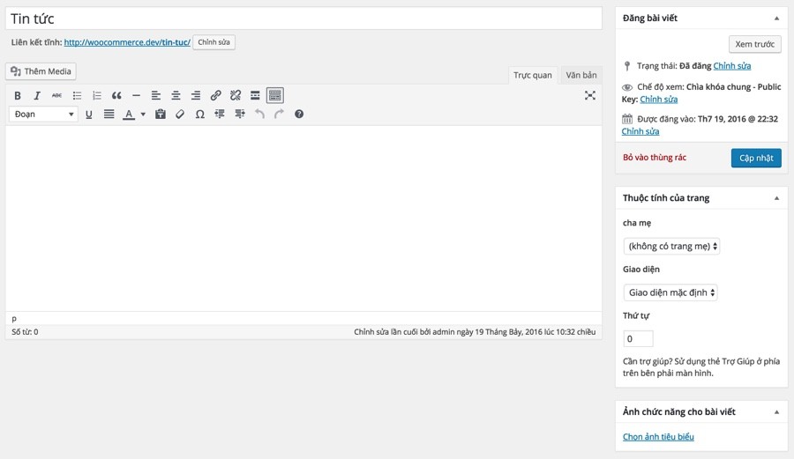Open the text color picker arrow
This screenshot has width=794, height=459.
(143, 115)
